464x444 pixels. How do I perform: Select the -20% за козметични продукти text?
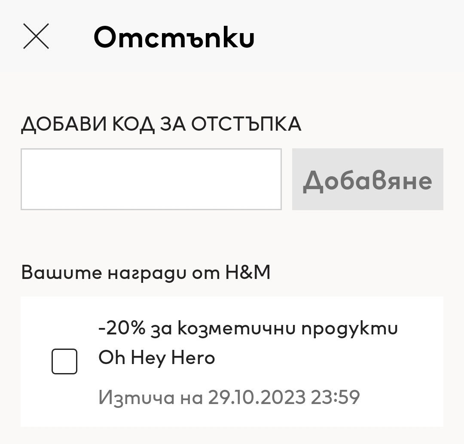pos(248,329)
